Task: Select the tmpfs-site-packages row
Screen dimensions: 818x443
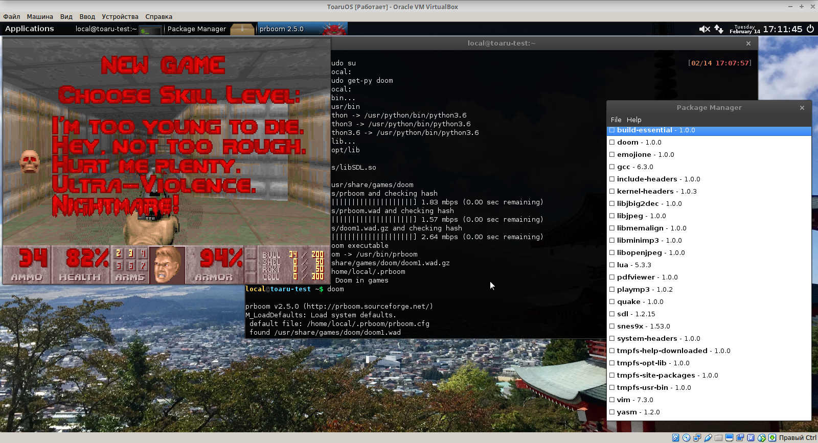Action: coord(709,376)
